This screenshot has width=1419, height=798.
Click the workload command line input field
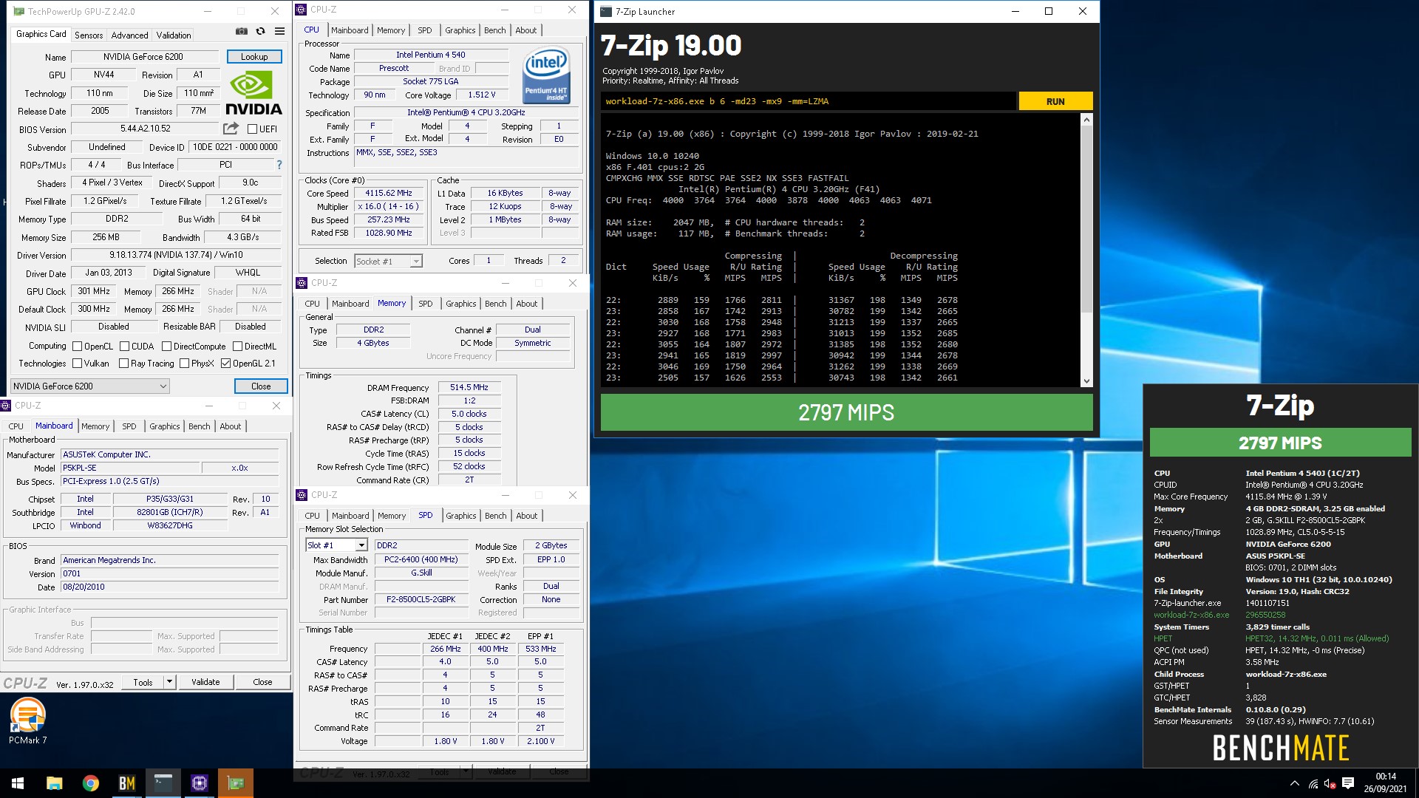point(809,101)
